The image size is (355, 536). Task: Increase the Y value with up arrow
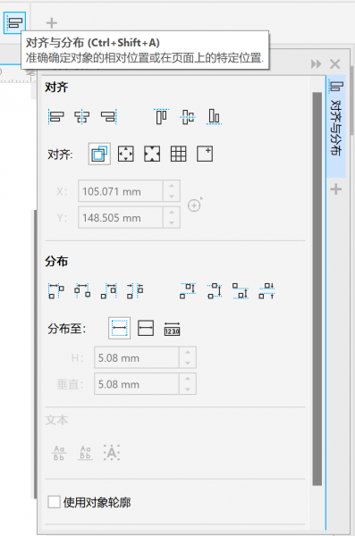pyautogui.click(x=172, y=213)
